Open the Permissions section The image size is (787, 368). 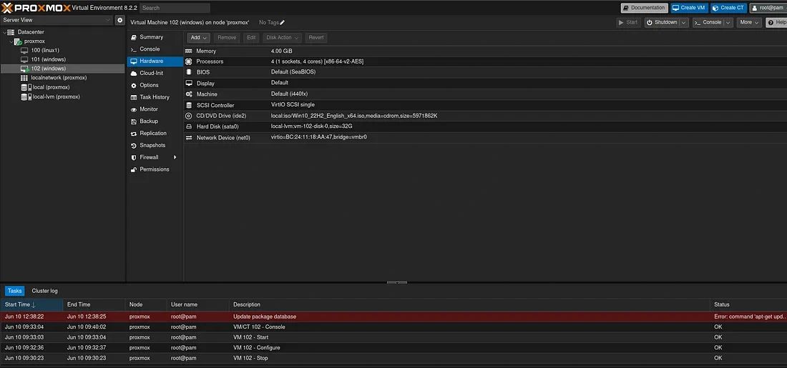point(155,169)
